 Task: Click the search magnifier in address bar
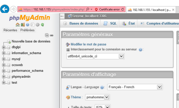coord(87,9)
